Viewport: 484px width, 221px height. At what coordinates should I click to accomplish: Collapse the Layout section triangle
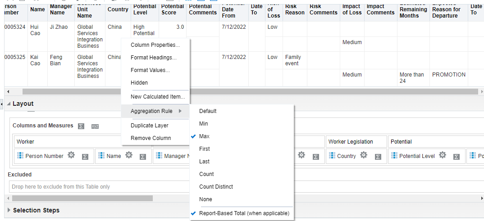(x=9, y=104)
